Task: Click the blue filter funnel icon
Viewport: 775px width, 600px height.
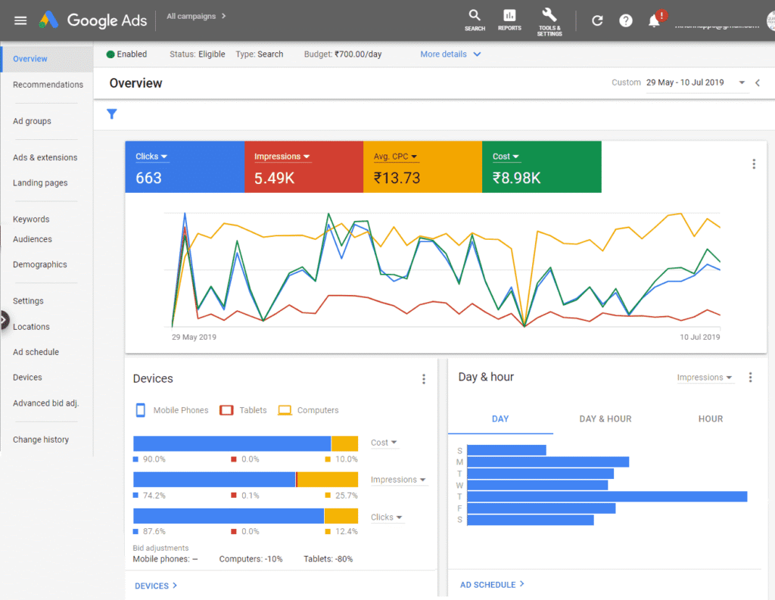Action: click(112, 114)
